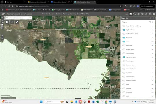The image size is (156, 104).
Task: Open the print widget icon in header
Action: [x=150, y=14]
